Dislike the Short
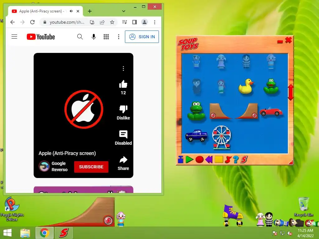Image resolution: width=319 pixels, height=239 pixels. click(x=123, y=109)
